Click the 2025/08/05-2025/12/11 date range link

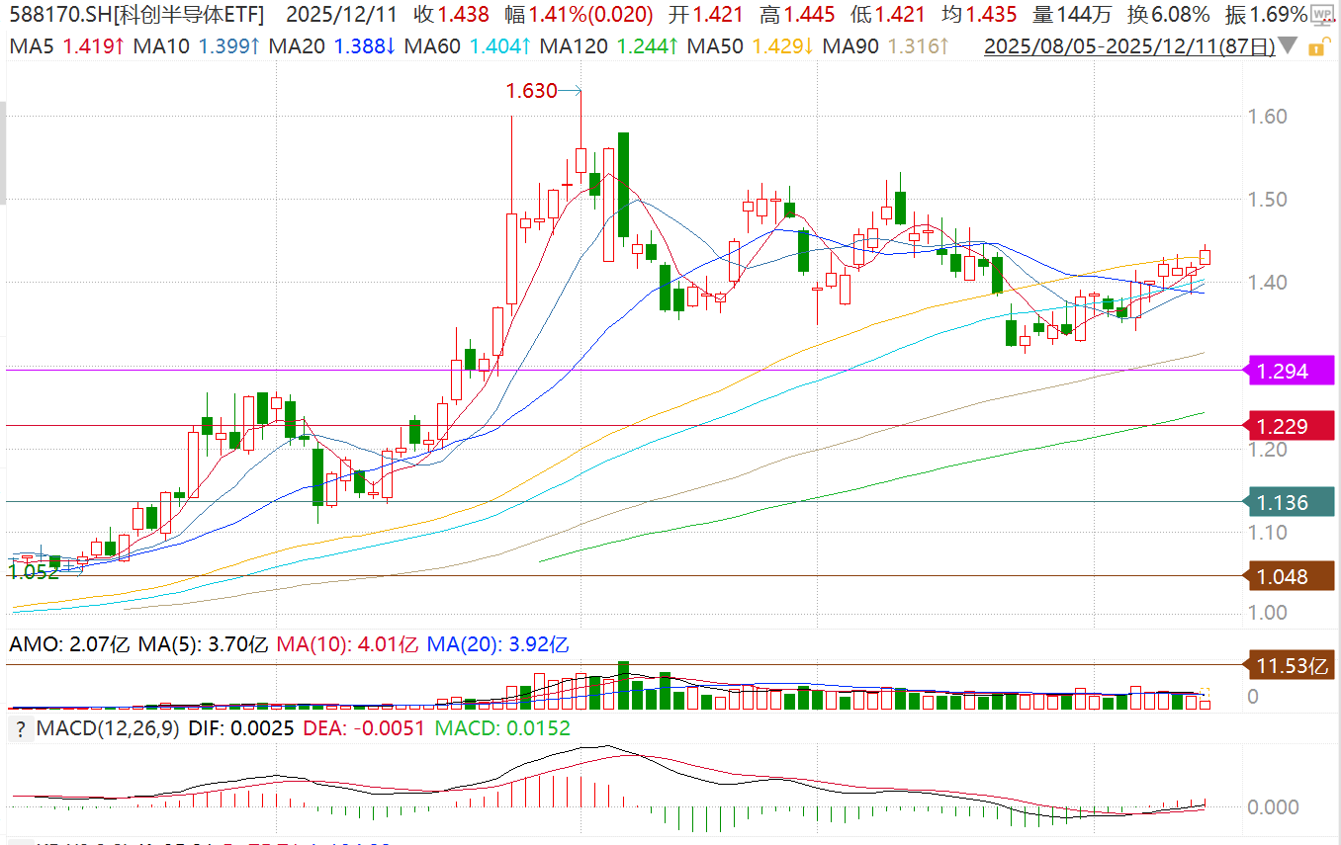click(1128, 46)
